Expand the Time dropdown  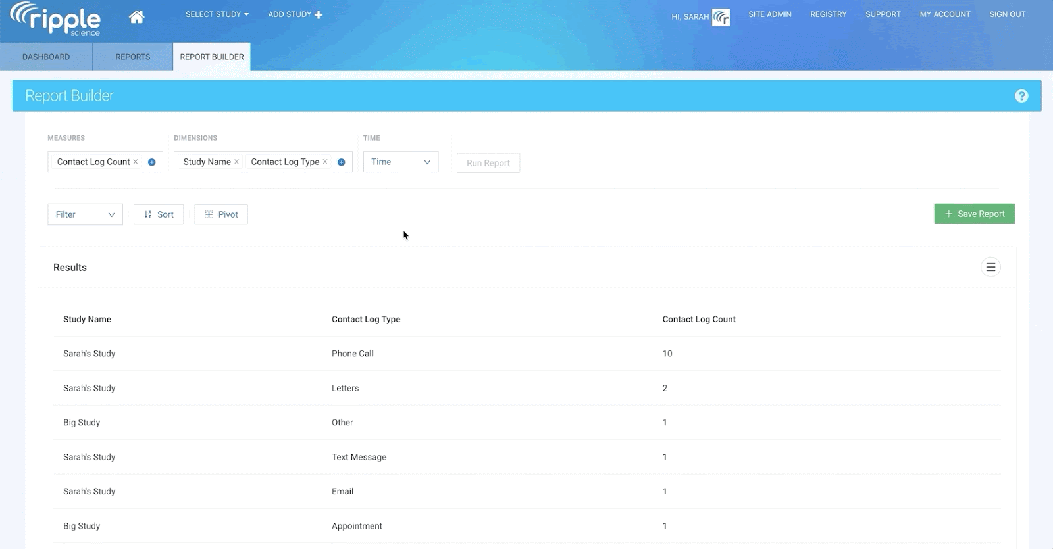pyautogui.click(x=400, y=162)
